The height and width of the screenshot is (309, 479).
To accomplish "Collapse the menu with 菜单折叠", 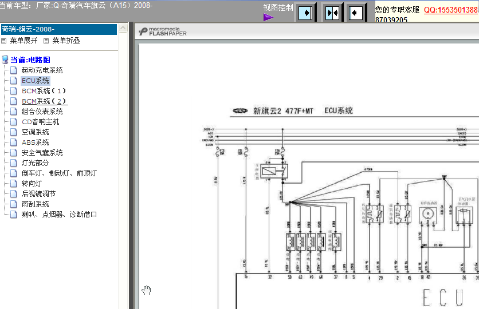I will [62, 41].
